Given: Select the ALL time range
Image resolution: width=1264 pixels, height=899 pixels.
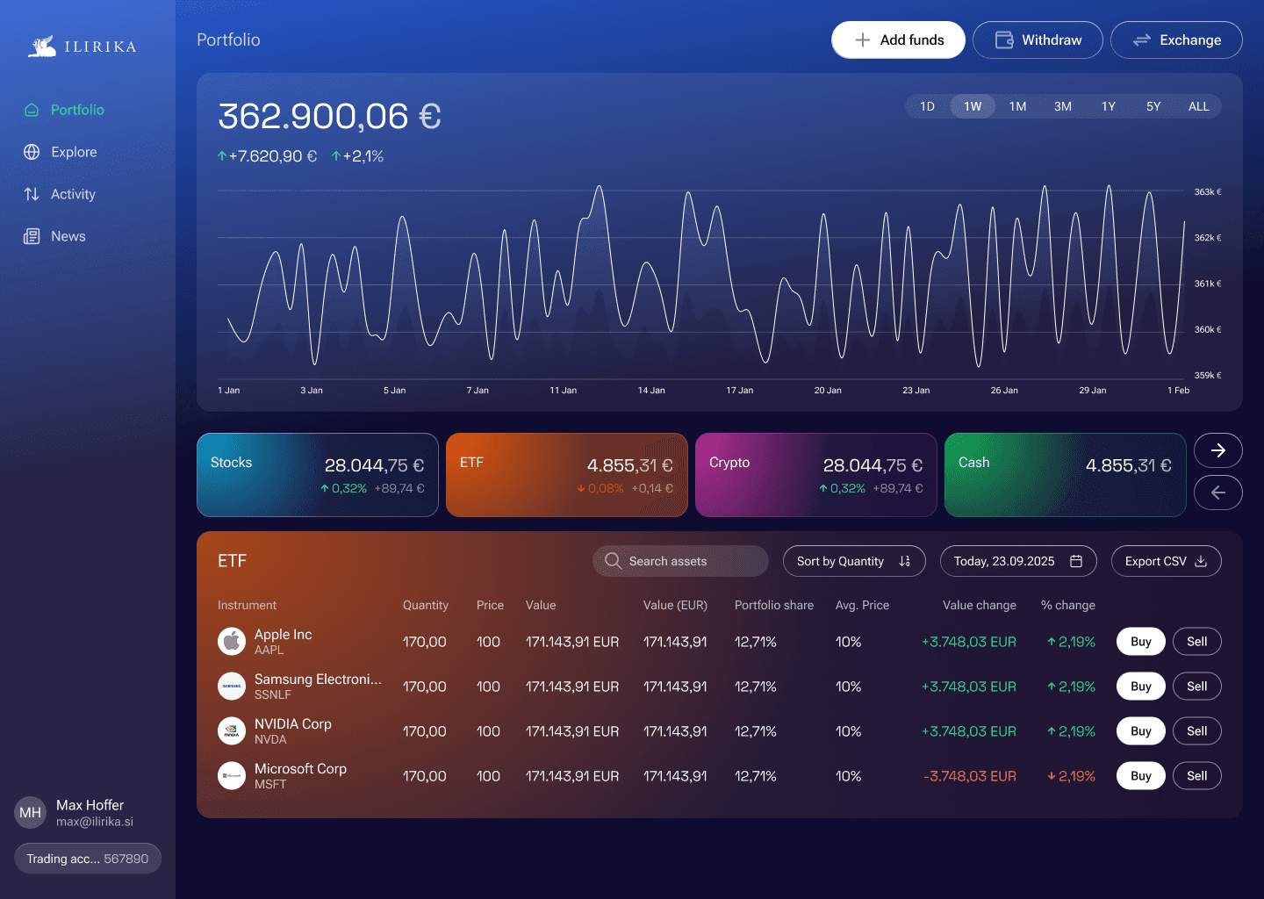Looking at the screenshot, I should (1199, 106).
